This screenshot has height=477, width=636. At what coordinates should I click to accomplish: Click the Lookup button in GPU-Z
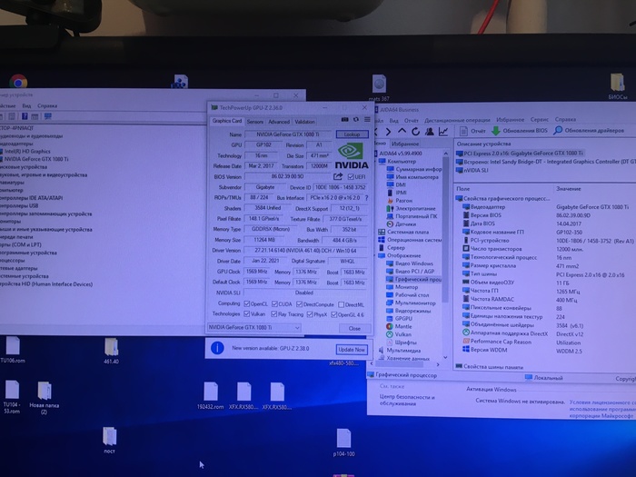(x=351, y=134)
